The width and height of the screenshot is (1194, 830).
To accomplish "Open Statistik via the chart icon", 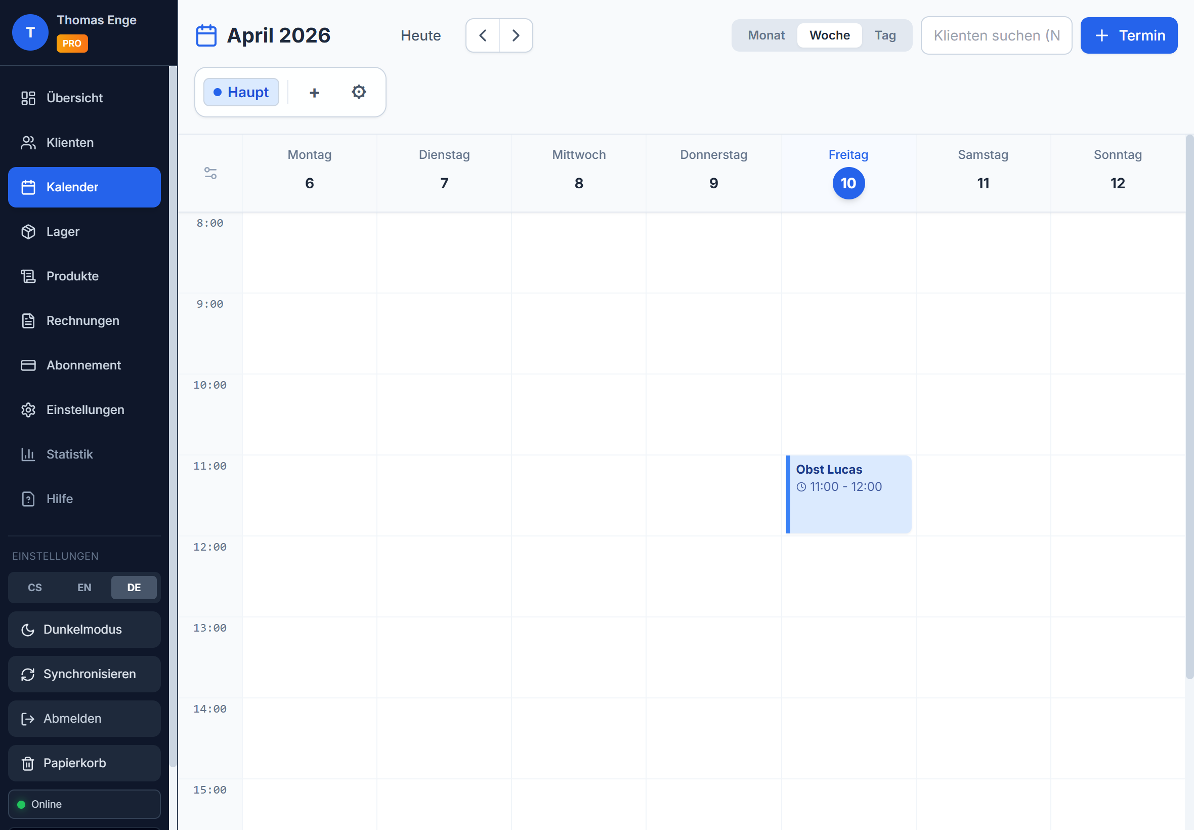I will [x=28, y=454].
